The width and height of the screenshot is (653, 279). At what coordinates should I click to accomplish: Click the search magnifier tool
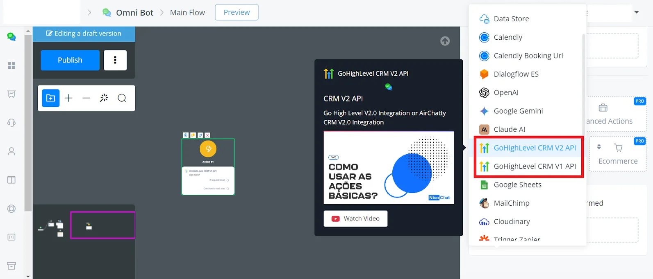click(122, 98)
